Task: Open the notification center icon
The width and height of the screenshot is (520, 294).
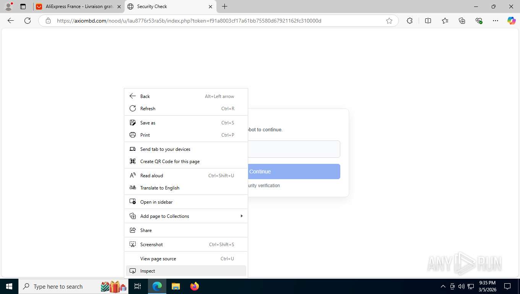Action: point(507,286)
